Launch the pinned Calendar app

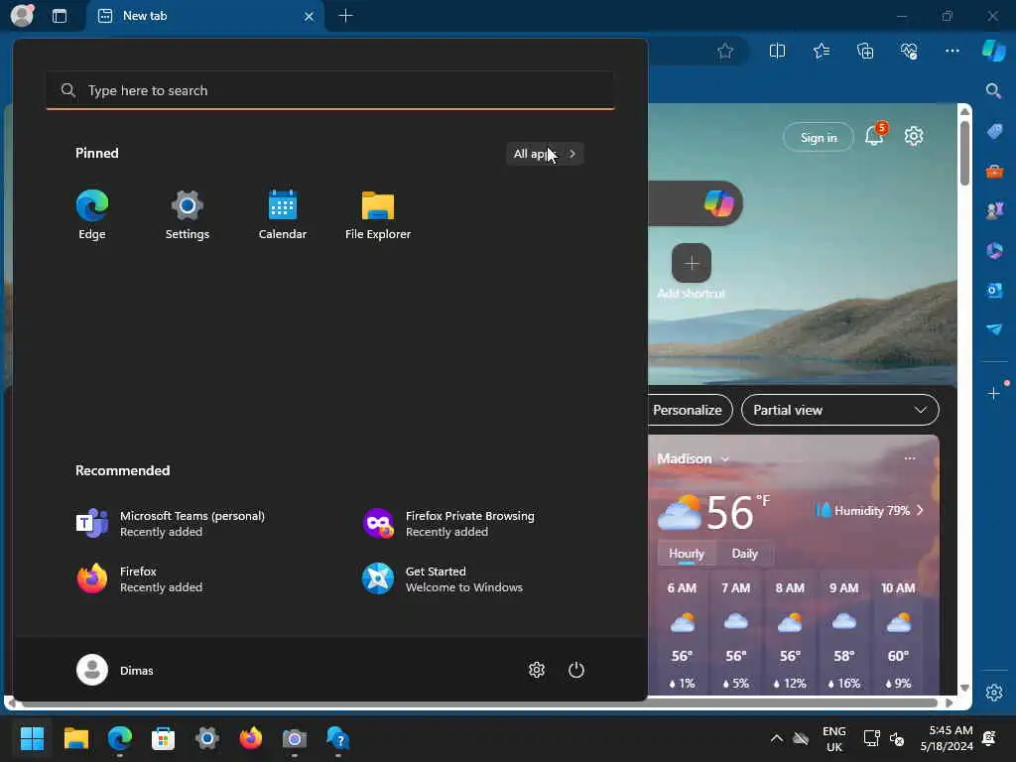pyautogui.click(x=283, y=215)
